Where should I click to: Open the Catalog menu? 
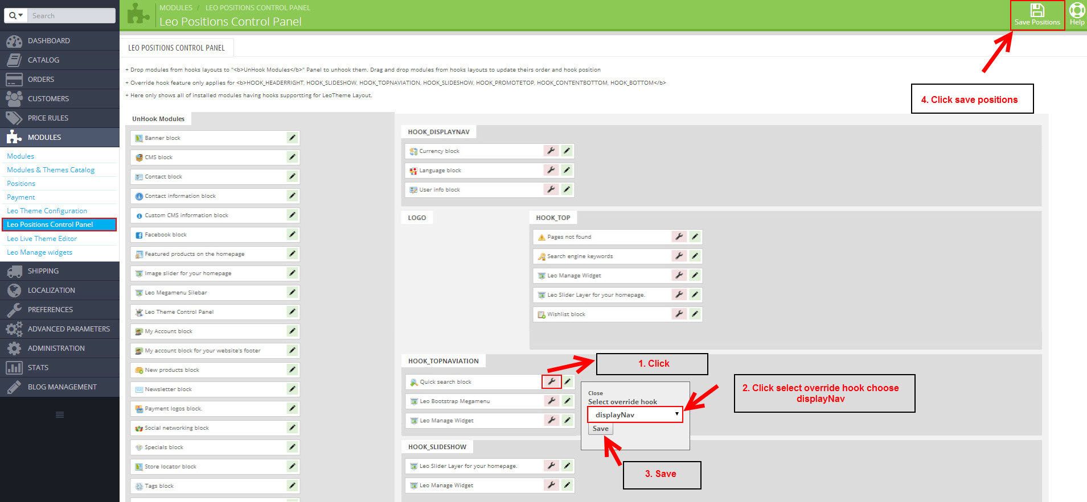pos(60,60)
